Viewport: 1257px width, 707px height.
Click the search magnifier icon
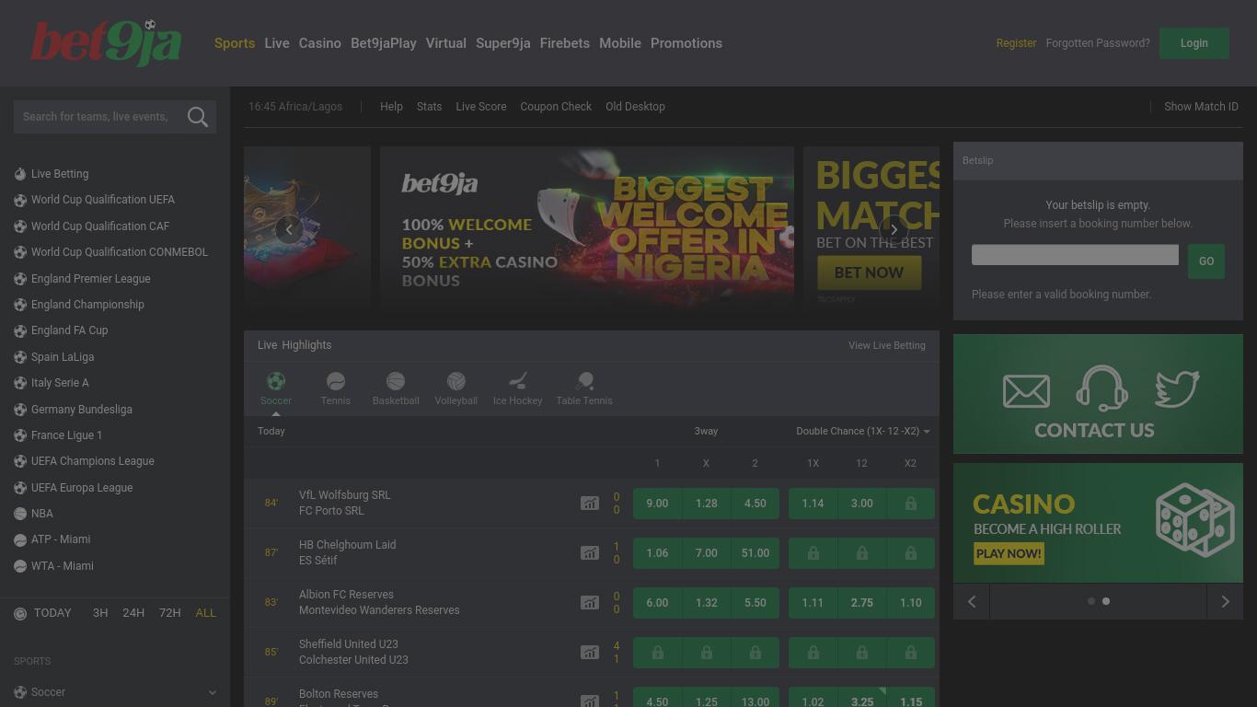pyautogui.click(x=197, y=117)
